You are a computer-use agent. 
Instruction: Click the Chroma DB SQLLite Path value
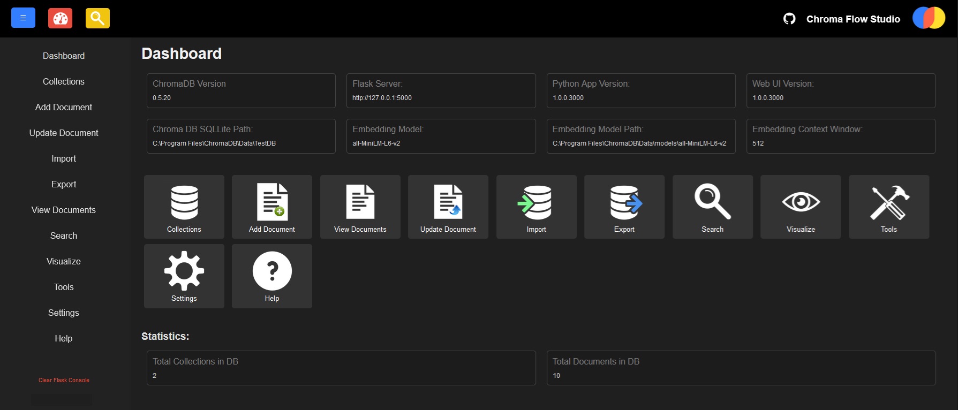[x=214, y=143]
